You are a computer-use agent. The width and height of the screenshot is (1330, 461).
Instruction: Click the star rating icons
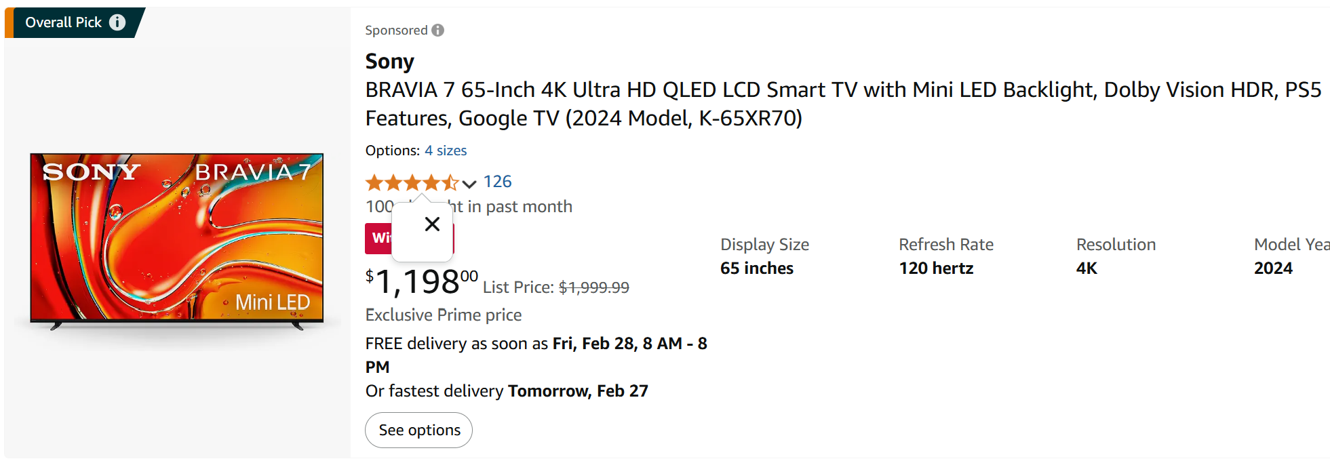pyautogui.click(x=412, y=182)
